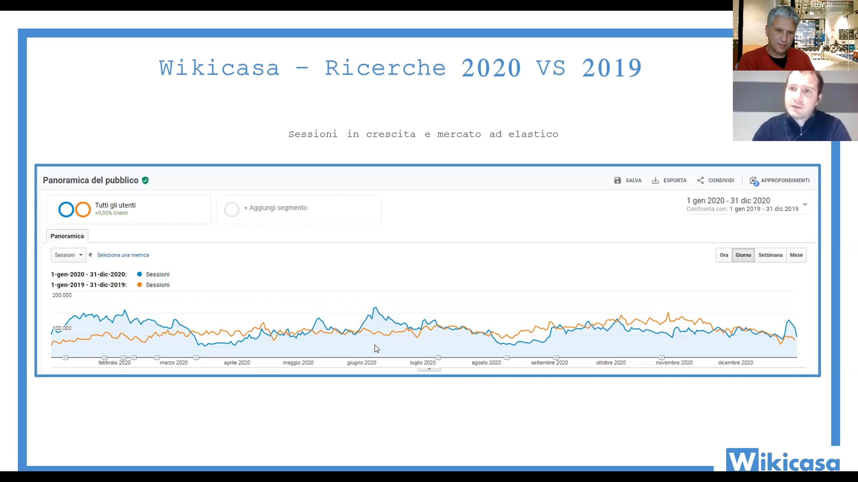Click the CONDIVIDI share icon
Image resolution: width=858 pixels, height=482 pixels.
pyautogui.click(x=700, y=180)
